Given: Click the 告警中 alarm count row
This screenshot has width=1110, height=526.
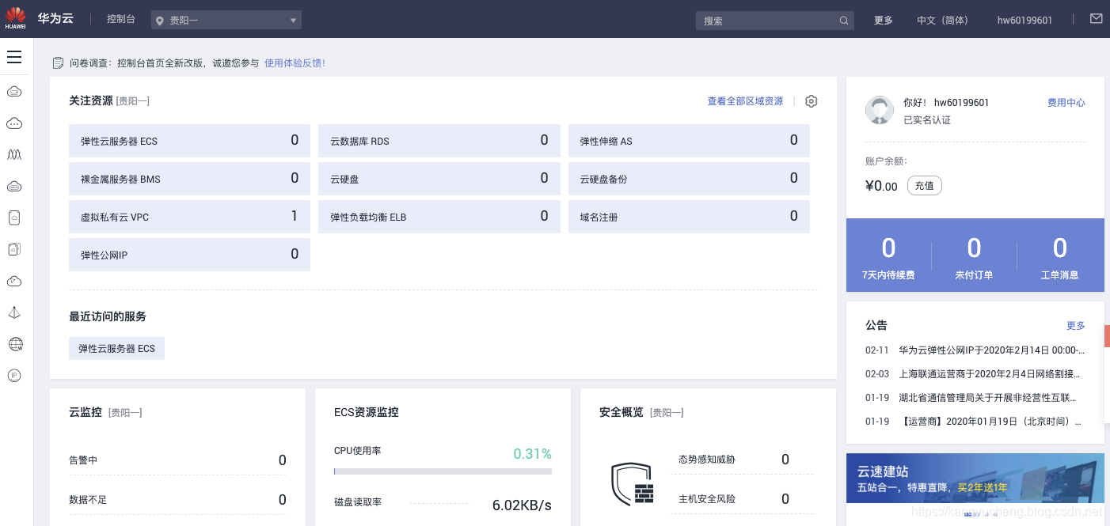Looking at the screenshot, I should [177, 460].
